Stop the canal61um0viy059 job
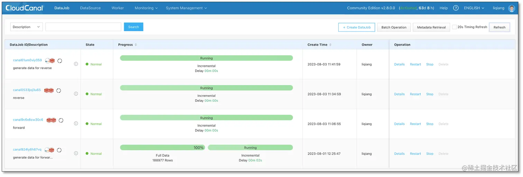523x177 pixels. (430, 64)
